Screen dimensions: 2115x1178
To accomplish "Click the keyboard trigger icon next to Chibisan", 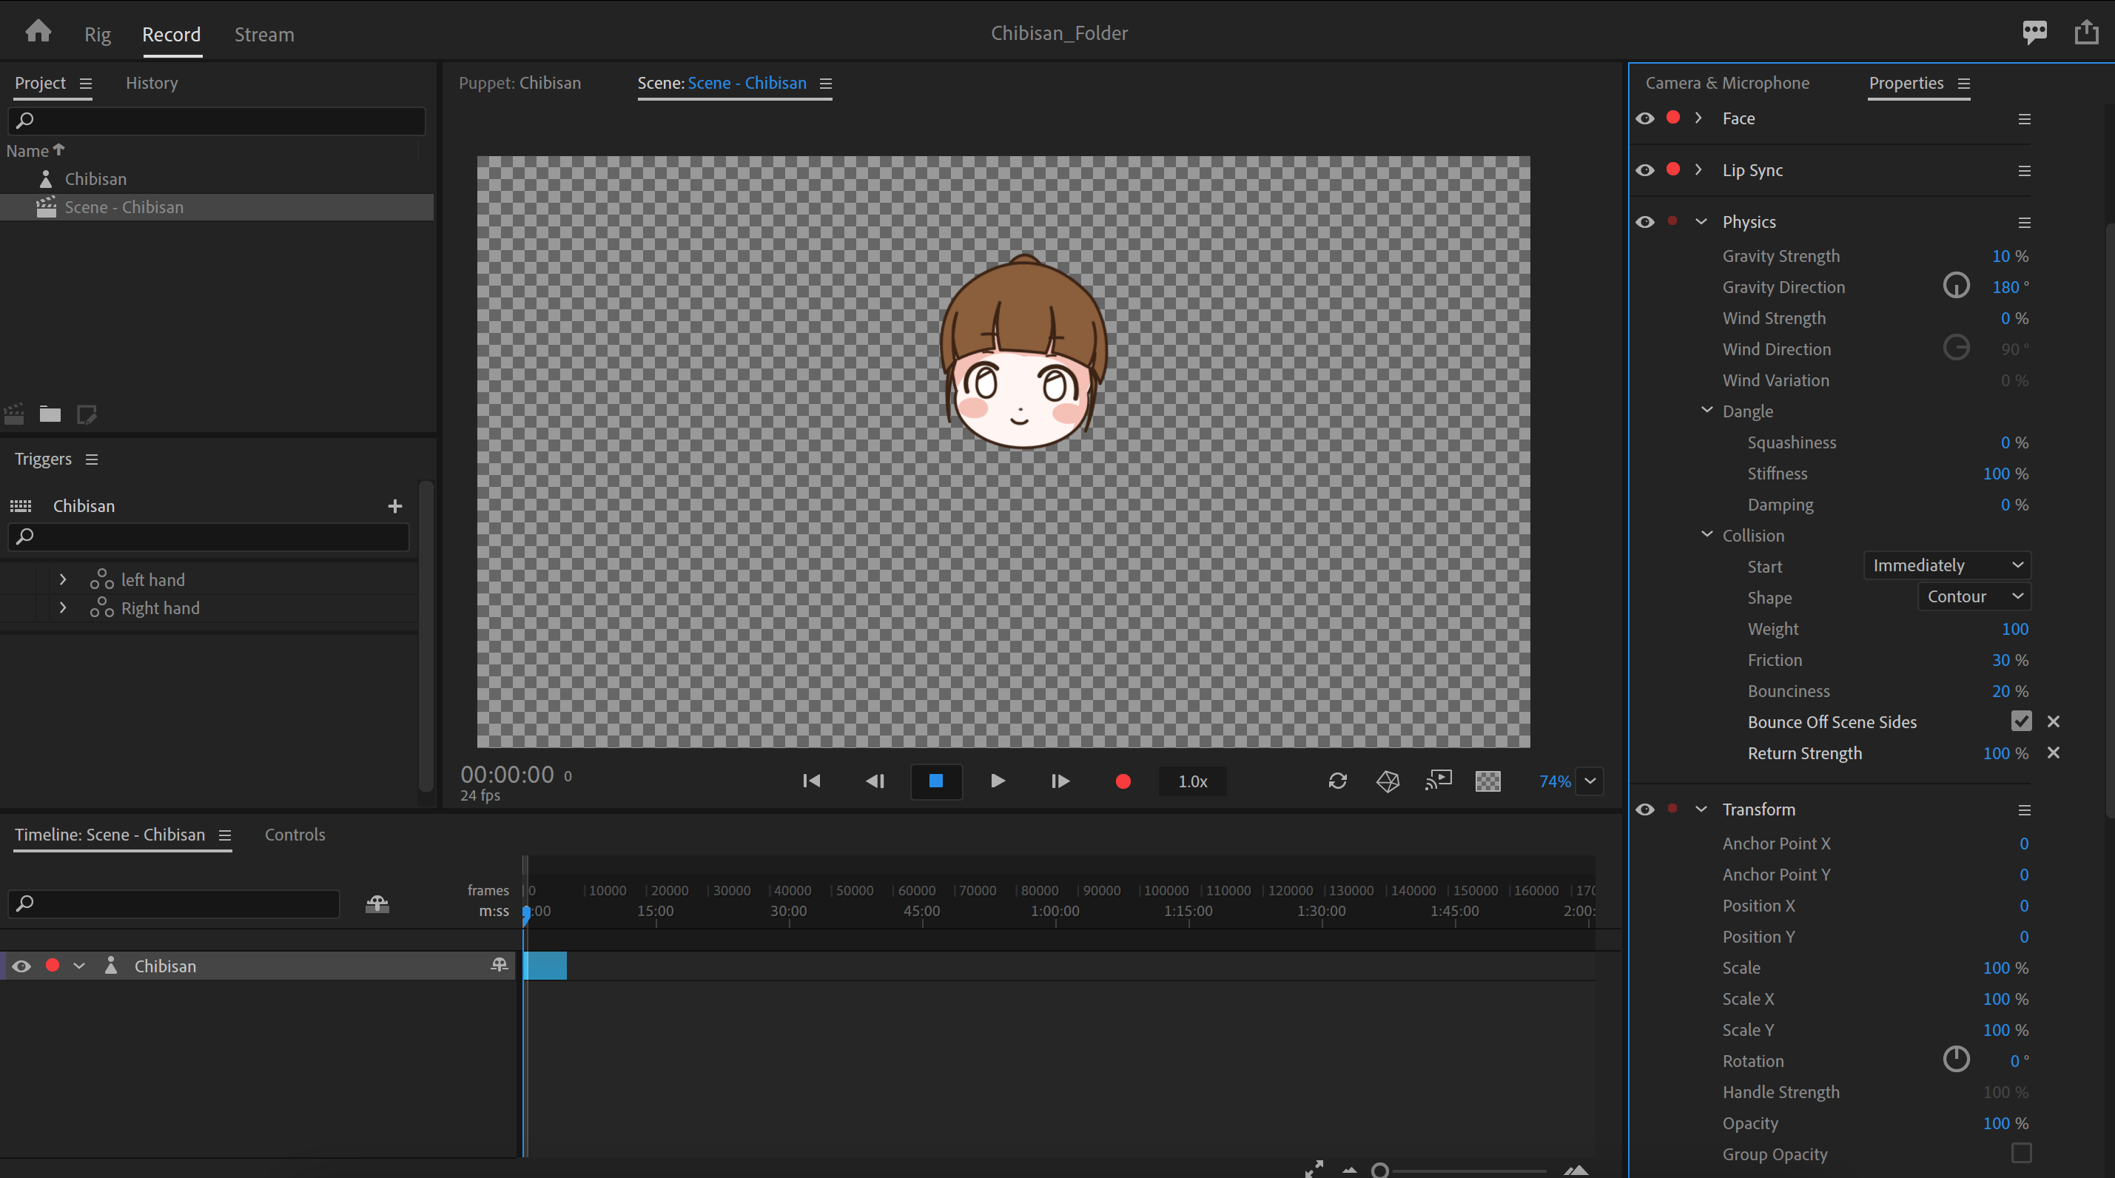I will (x=21, y=505).
